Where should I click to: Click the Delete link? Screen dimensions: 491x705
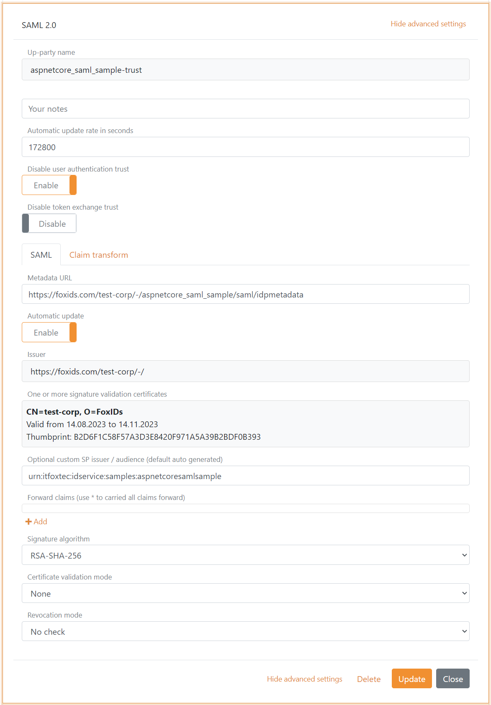click(368, 679)
